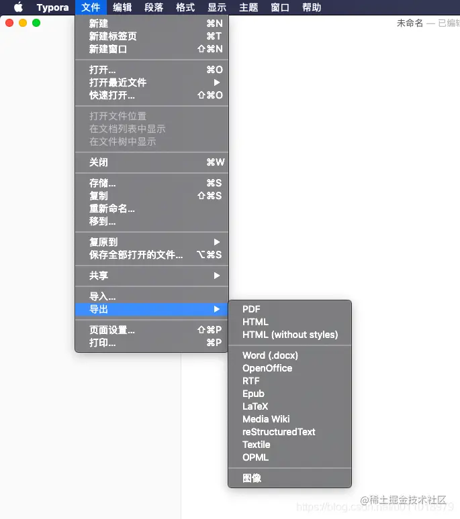
Task: Choose 快速打开... menu item
Action: [x=152, y=95]
